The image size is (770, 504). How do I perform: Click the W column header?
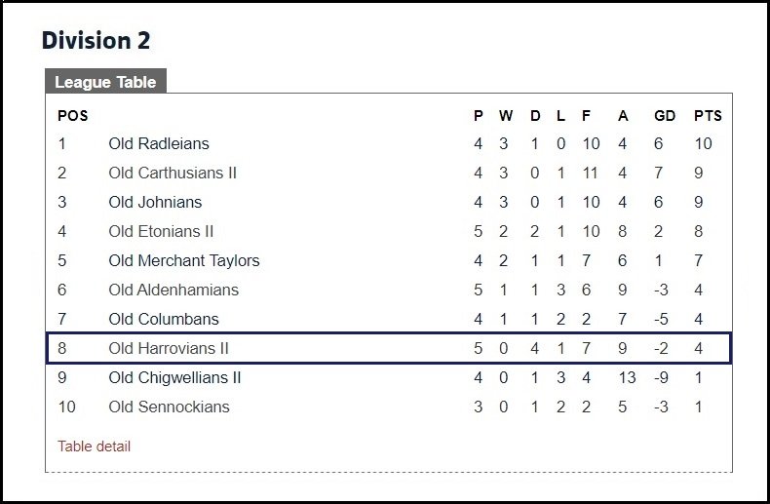[505, 115]
